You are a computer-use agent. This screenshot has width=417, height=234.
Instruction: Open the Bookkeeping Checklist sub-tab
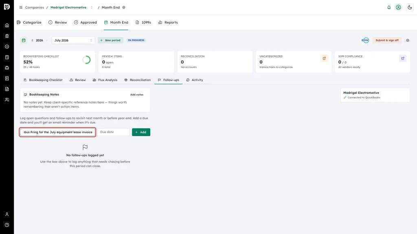pyautogui.click(x=43, y=80)
